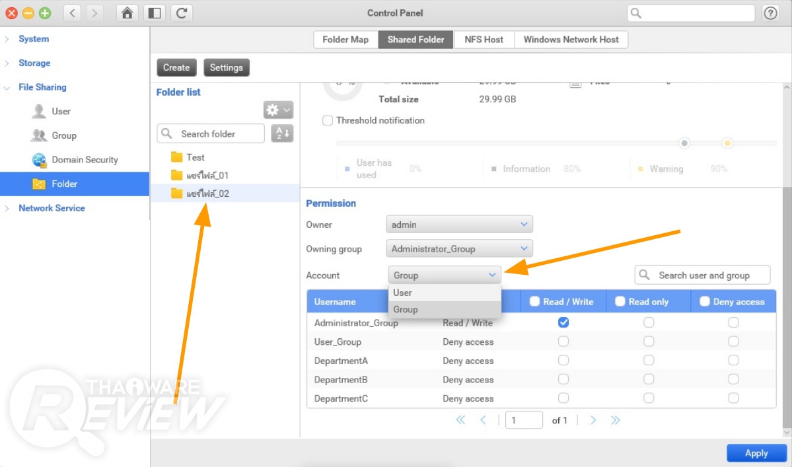Select the แชร์ไฟล์_02 folder

225,194
